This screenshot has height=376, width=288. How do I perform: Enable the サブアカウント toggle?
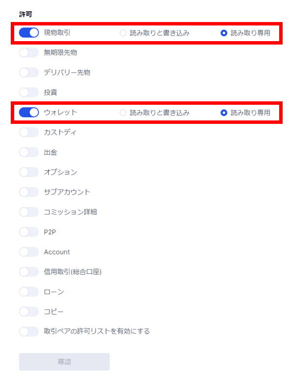point(29,192)
